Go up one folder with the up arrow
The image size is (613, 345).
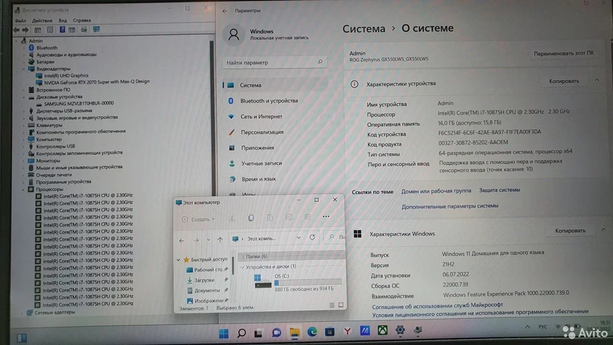220,240
